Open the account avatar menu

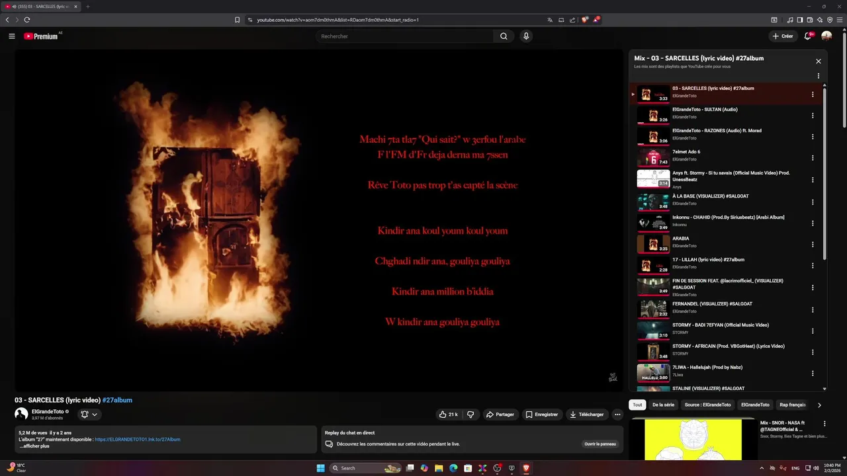[826, 36]
